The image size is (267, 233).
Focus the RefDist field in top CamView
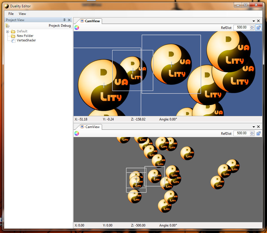pos(242,27)
